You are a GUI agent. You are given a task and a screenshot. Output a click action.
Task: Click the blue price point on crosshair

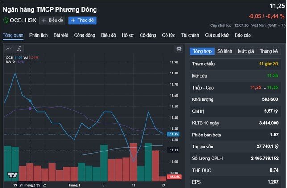[30, 101]
